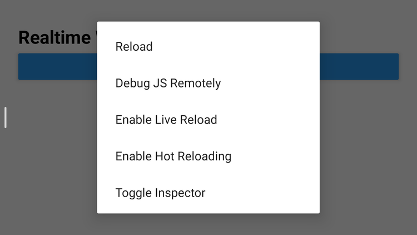Click the Hot Reloading text label

pos(193,156)
